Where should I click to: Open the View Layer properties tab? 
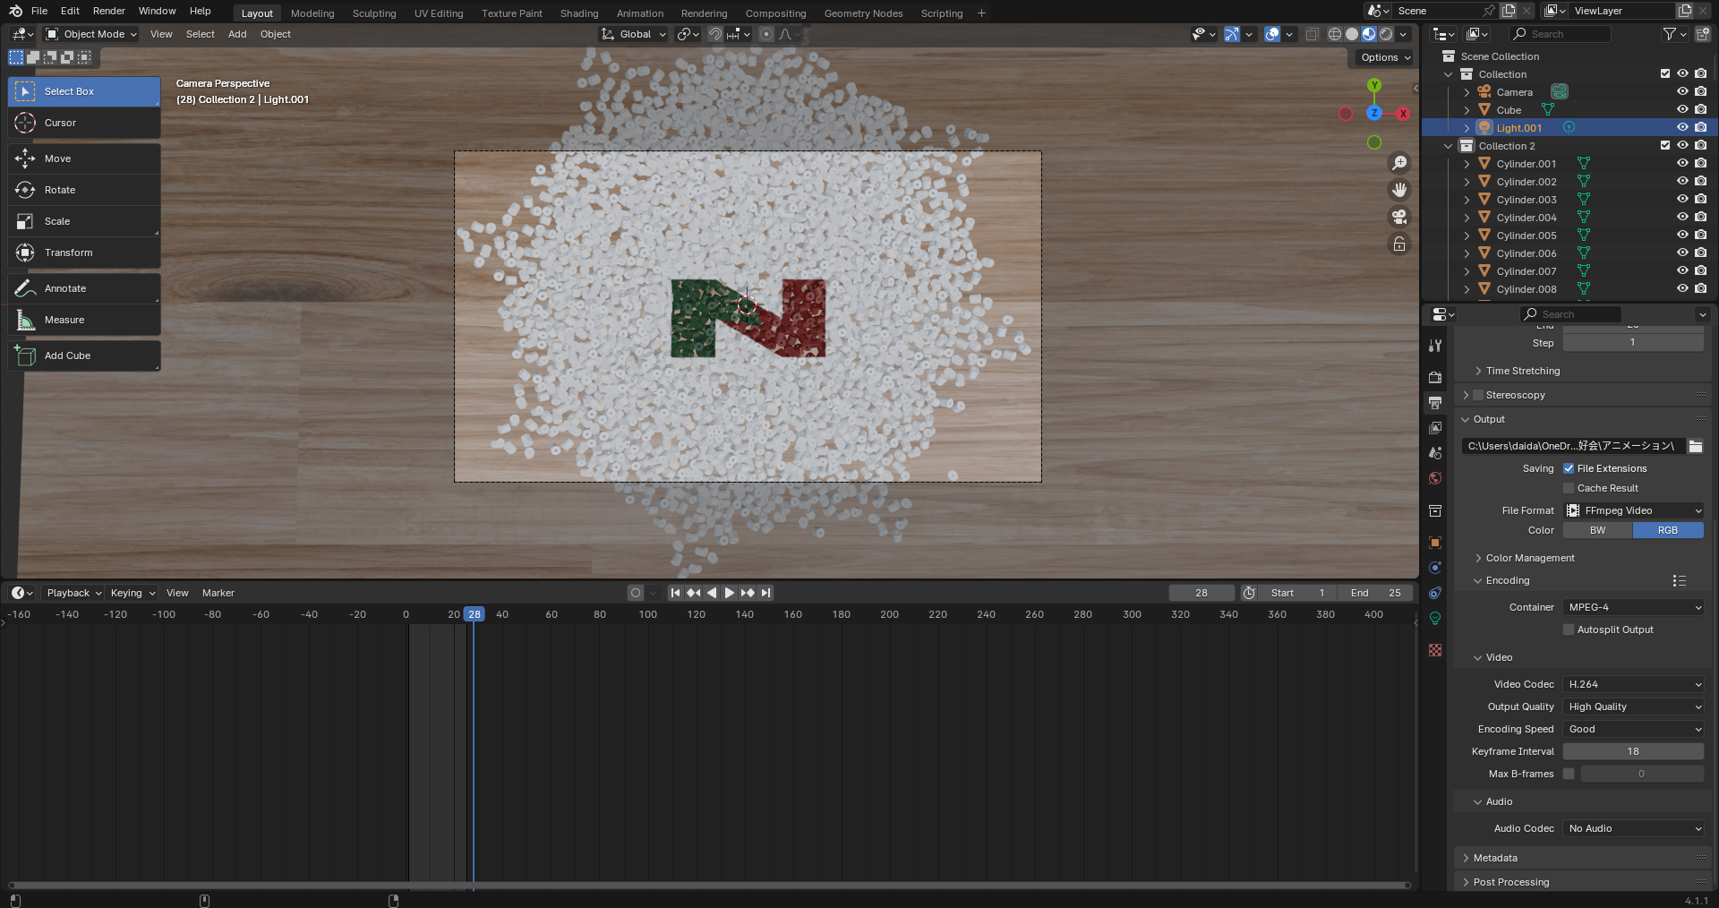pos(1435,428)
